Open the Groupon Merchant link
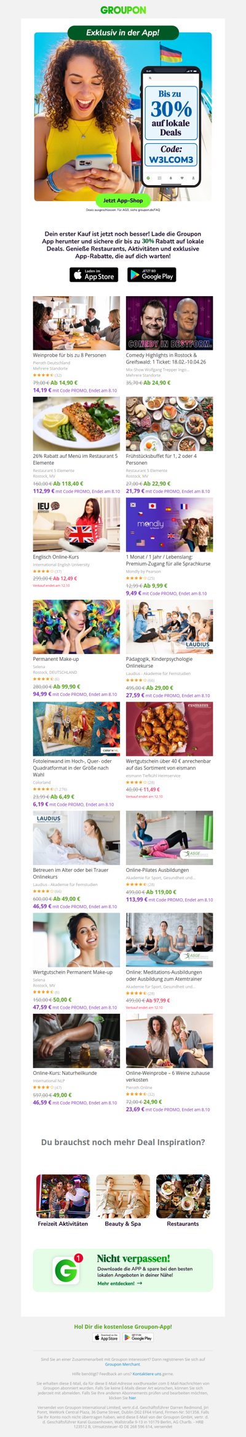This screenshot has width=246, height=1437. point(123,1364)
